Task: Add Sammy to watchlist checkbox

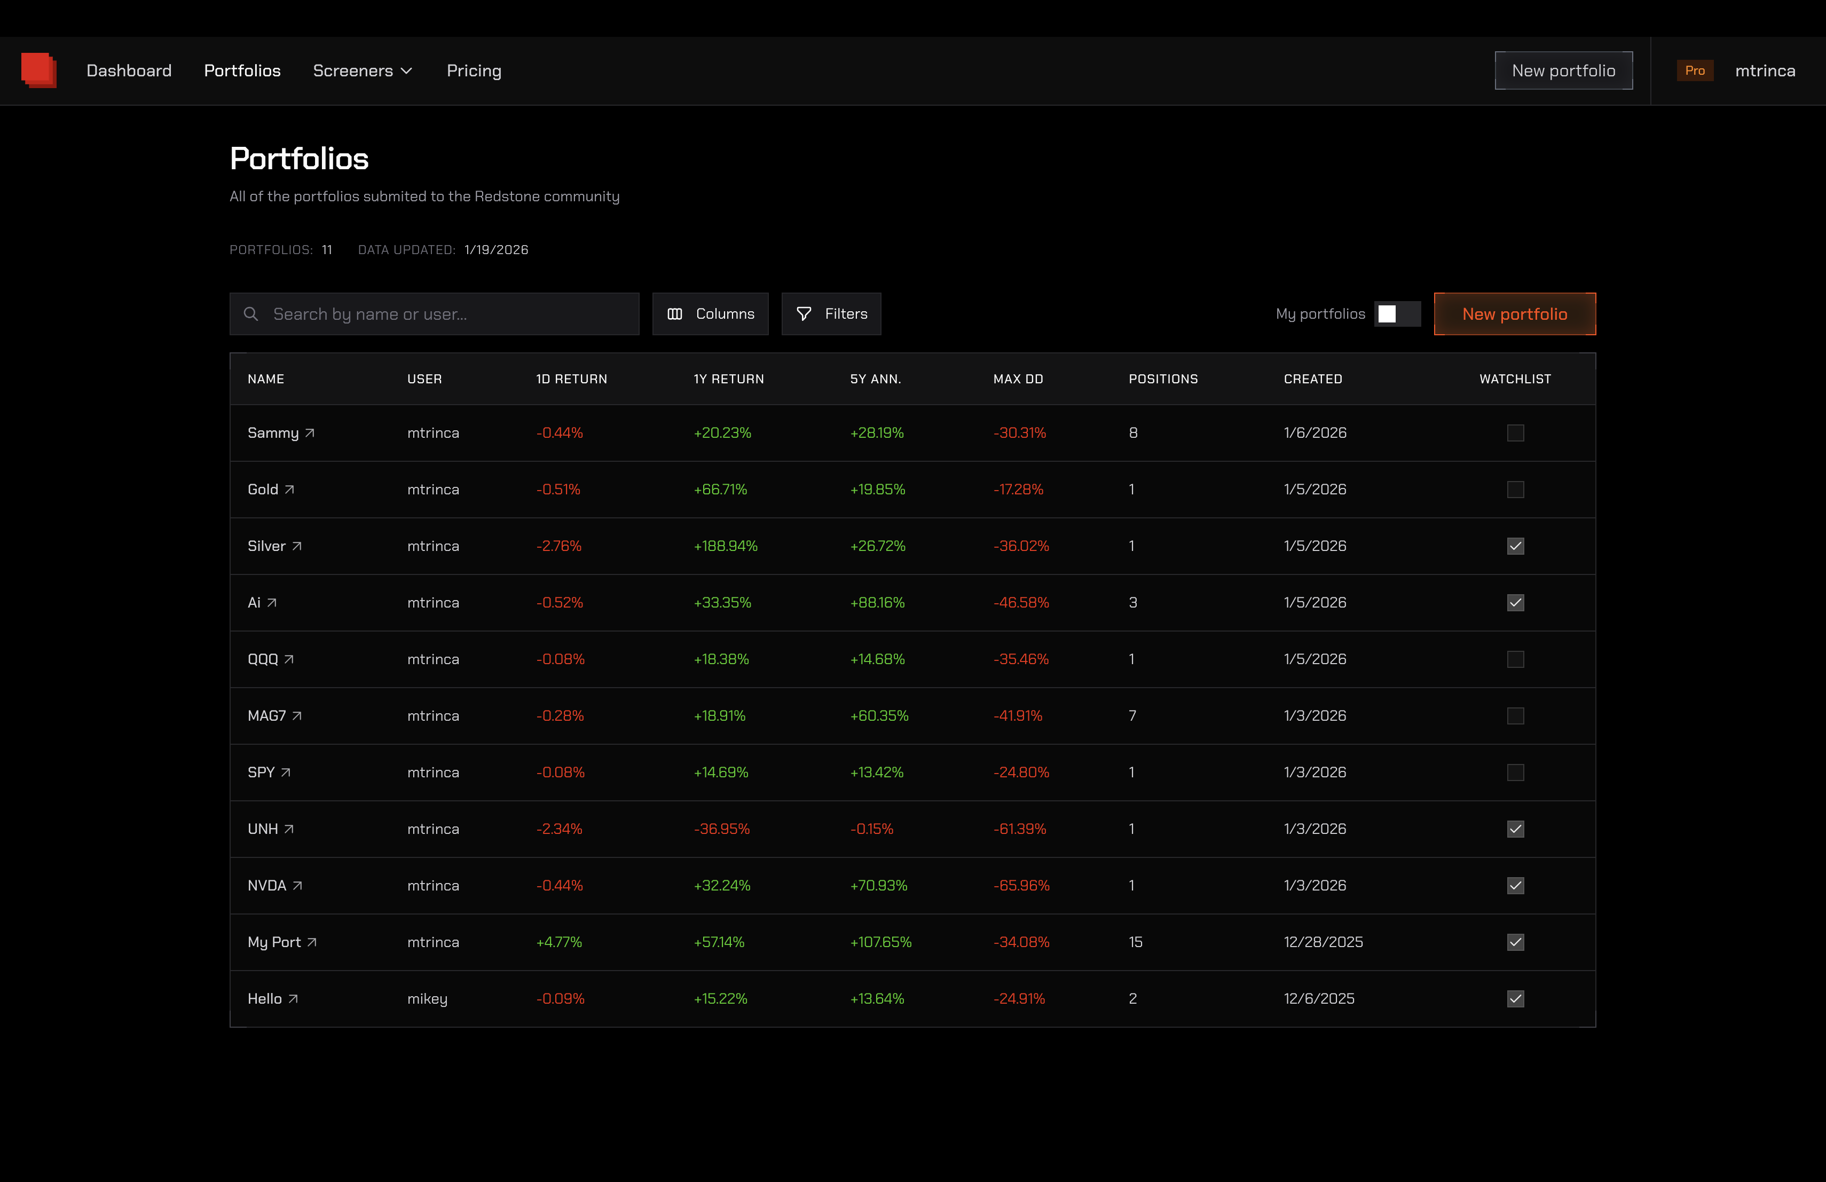Action: pyautogui.click(x=1515, y=434)
